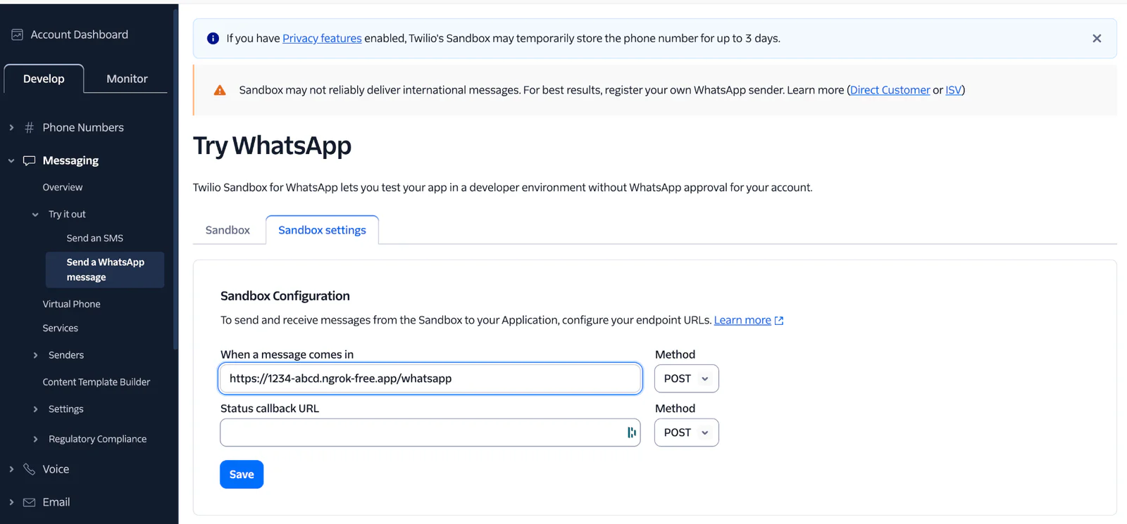The height and width of the screenshot is (524, 1127).
Task: Click the Voice label in the sidebar
Action: coord(56,469)
